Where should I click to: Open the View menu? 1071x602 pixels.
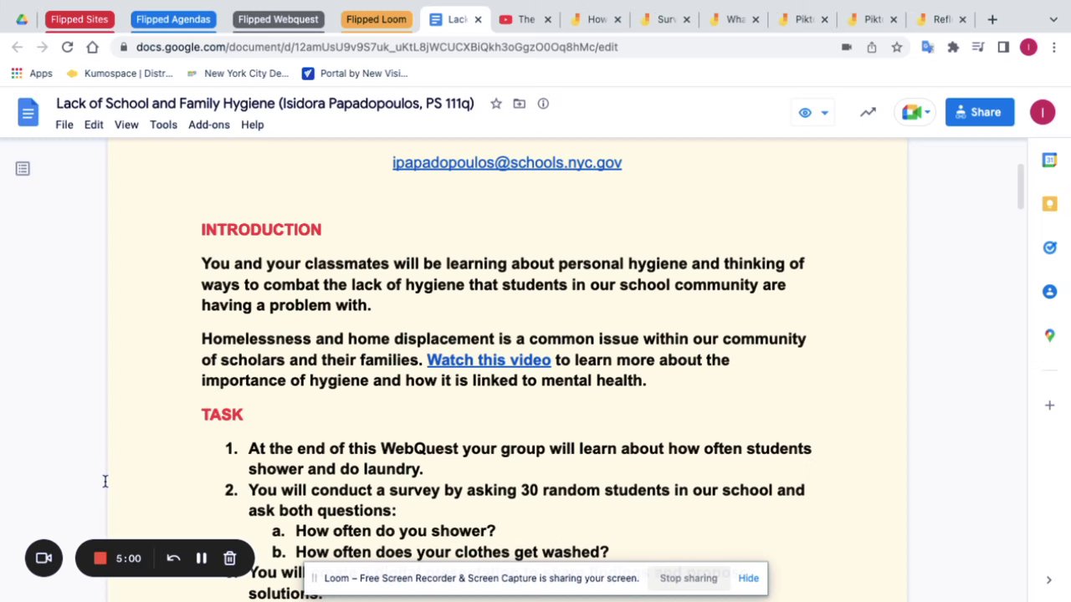click(126, 125)
